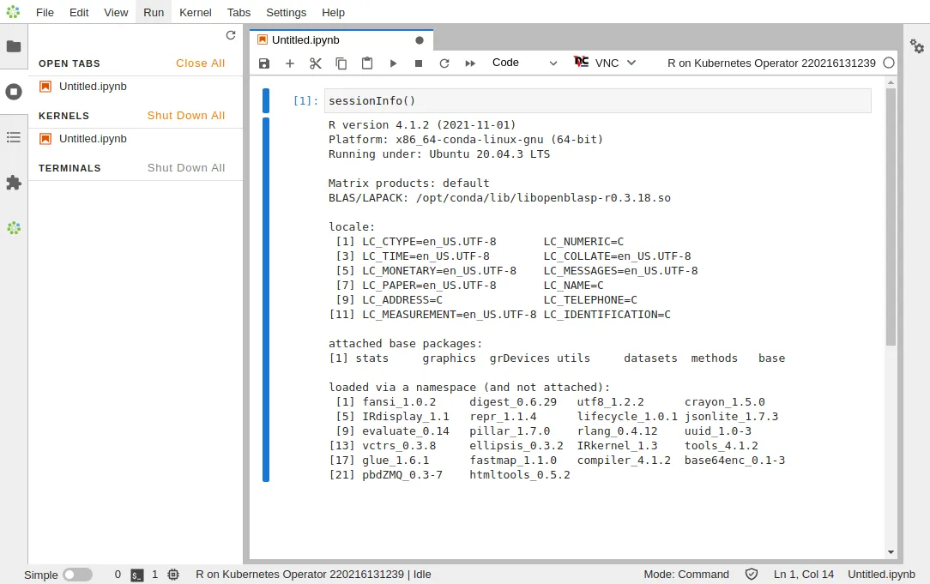The image size is (930, 584).
Task: Open the Edit menu
Action: pyautogui.click(x=79, y=13)
